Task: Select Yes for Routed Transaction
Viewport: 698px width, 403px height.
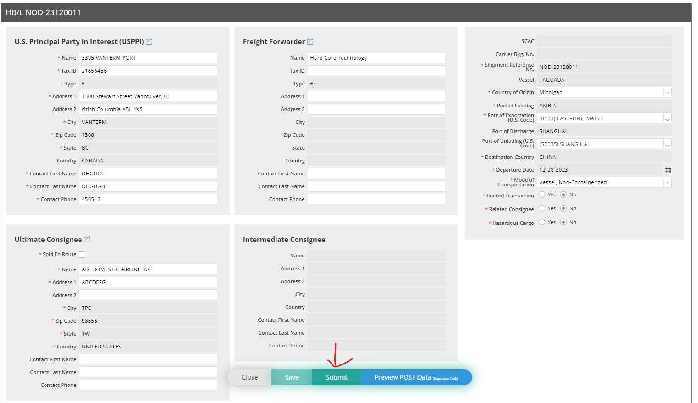Action: tap(541, 194)
